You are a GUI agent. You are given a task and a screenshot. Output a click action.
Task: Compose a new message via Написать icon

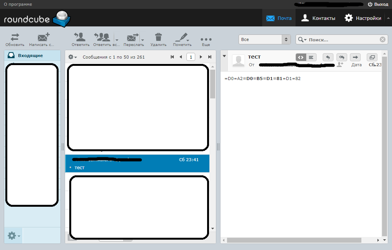click(42, 37)
